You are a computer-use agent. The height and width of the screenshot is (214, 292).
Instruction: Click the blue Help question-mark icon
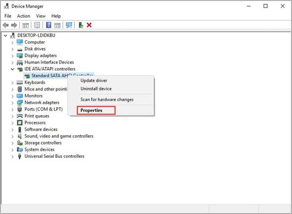49,25
